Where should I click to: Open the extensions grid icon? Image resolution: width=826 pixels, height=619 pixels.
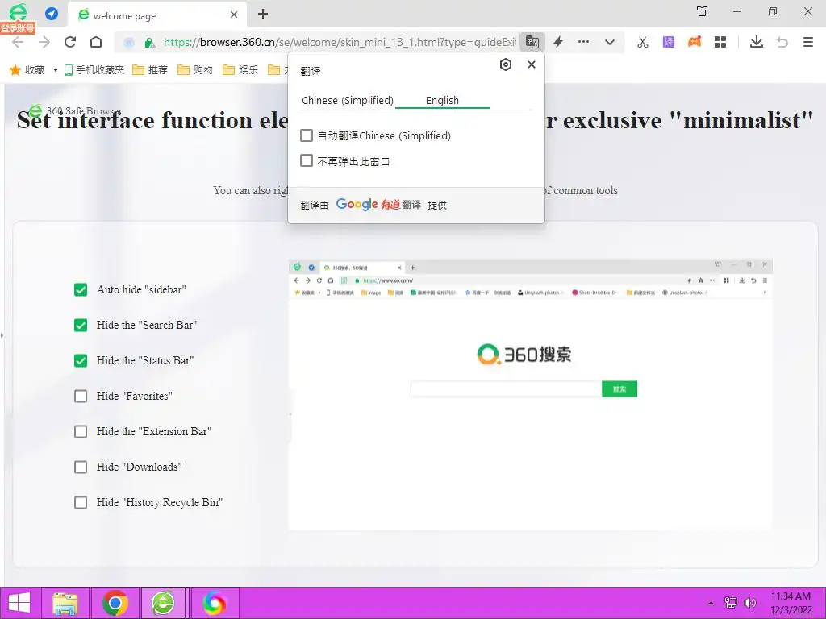click(x=720, y=42)
